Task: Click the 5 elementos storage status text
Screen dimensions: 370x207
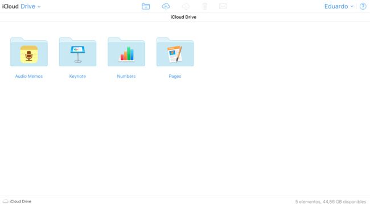Action: click(x=330, y=201)
